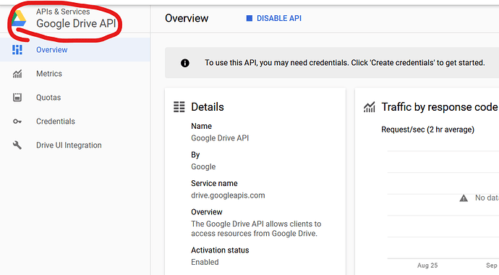
Task: Click the DISABLE API button
Action: point(274,18)
